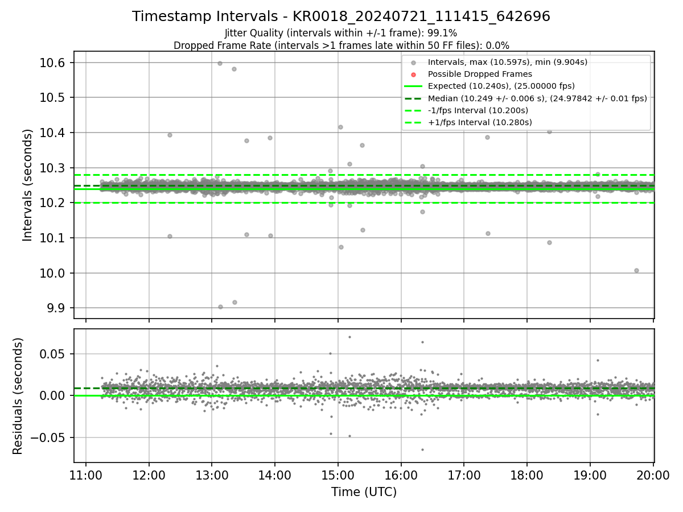Click the y-axis tick label '9.9'
The height and width of the screenshot is (512, 683).
[x=55, y=308]
